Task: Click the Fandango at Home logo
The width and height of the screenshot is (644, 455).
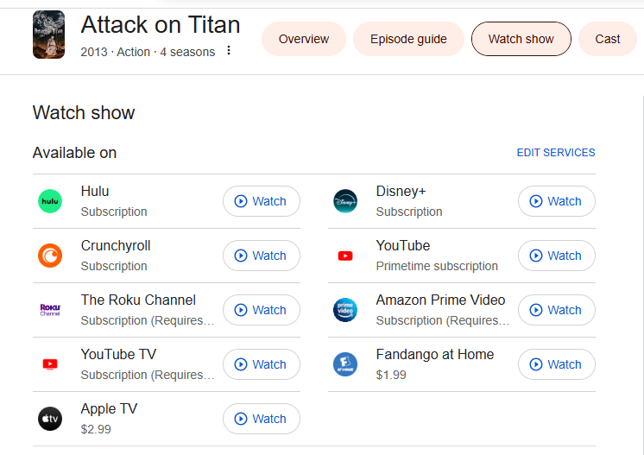Action: 345,364
